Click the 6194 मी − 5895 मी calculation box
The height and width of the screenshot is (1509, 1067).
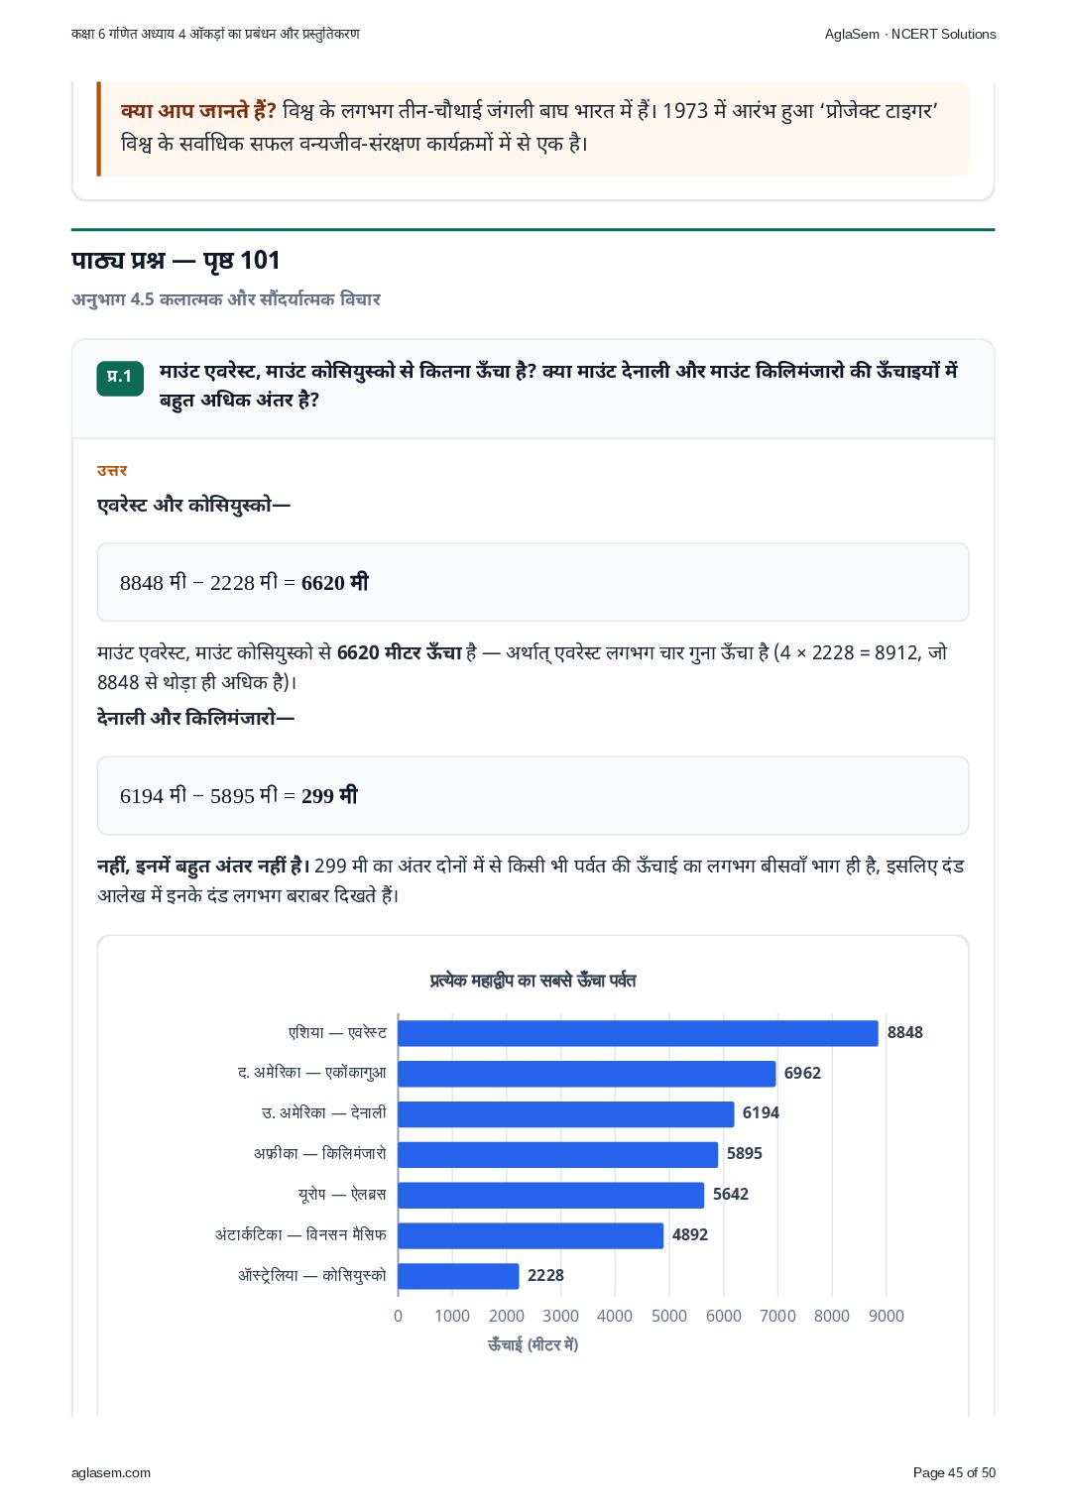click(x=533, y=796)
